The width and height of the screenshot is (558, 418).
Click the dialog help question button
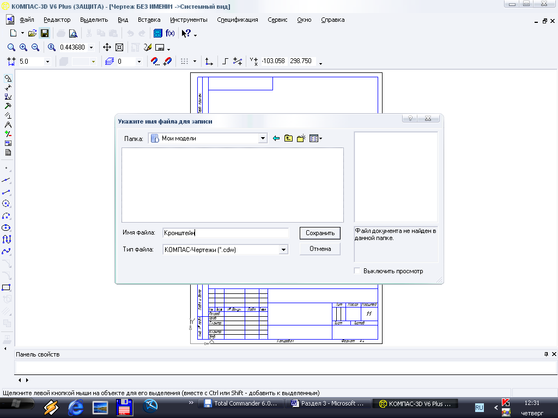pyautogui.click(x=410, y=118)
